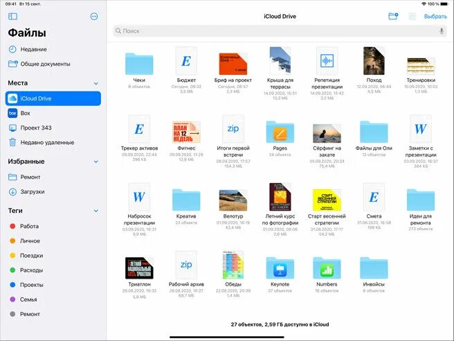The width and height of the screenshot is (454, 341).
Task: Select iCloud Drive location
Action: coord(53,98)
